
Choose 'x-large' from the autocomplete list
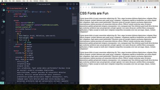(x=49, y=53)
